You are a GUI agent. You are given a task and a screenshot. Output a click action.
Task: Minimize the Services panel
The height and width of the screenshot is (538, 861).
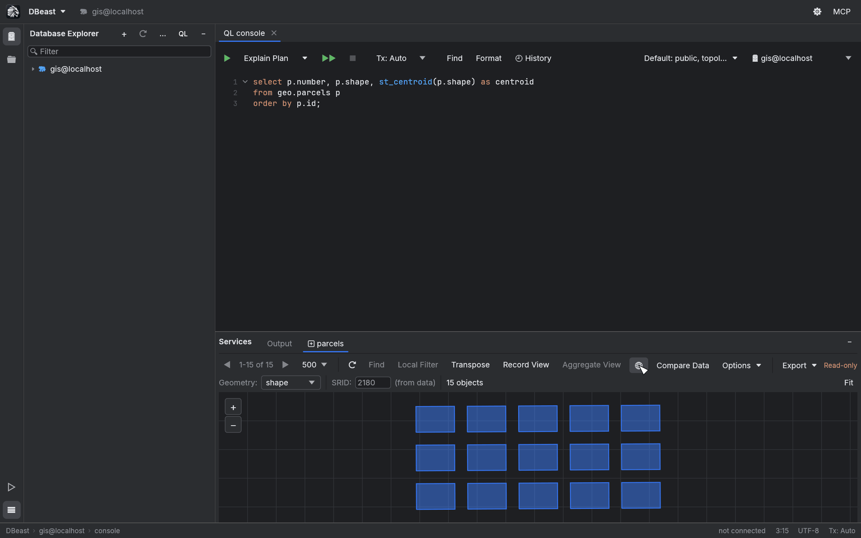tap(849, 342)
